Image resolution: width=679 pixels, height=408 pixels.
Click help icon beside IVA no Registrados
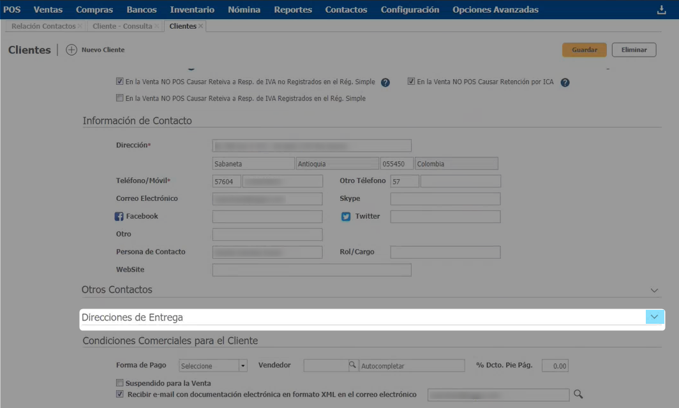coord(385,82)
